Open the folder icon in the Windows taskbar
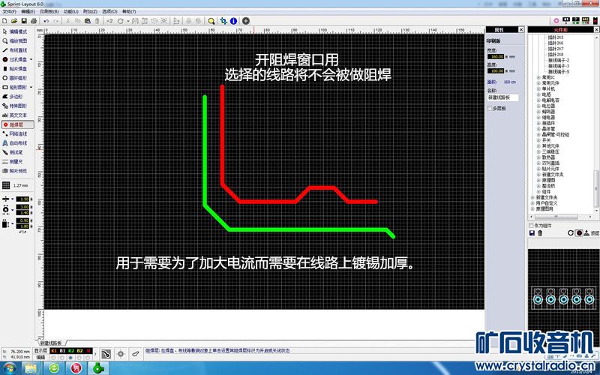The width and height of the screenshot is (600, 375). click(31, 368)
